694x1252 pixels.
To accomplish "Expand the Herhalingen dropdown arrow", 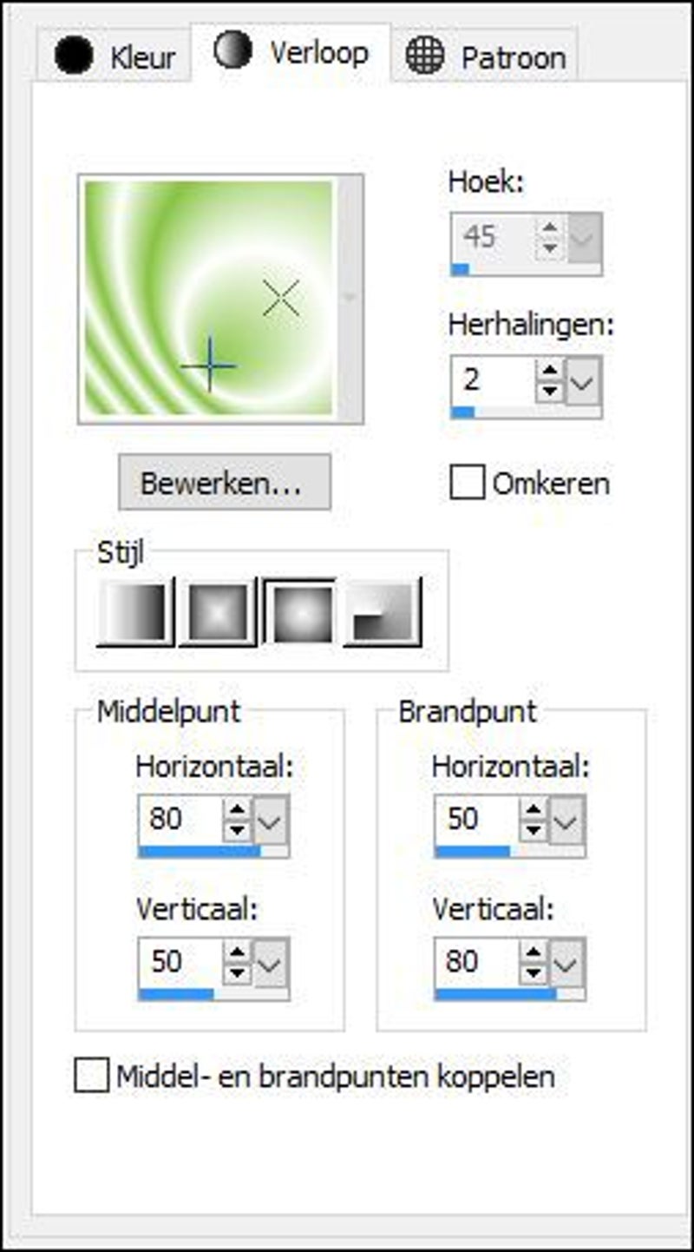I will pyautogui.click(x=584, y=380).
